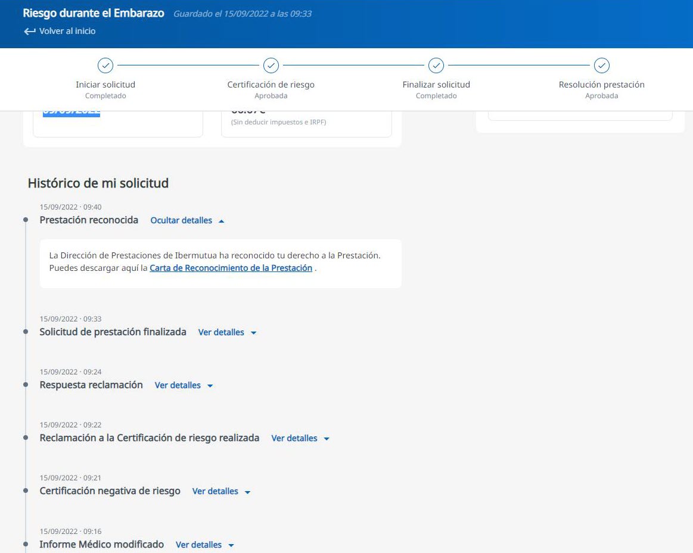
Task: Collapse details of Prestación reconocida
Action: pyautogui.click(x=181, y=220)
